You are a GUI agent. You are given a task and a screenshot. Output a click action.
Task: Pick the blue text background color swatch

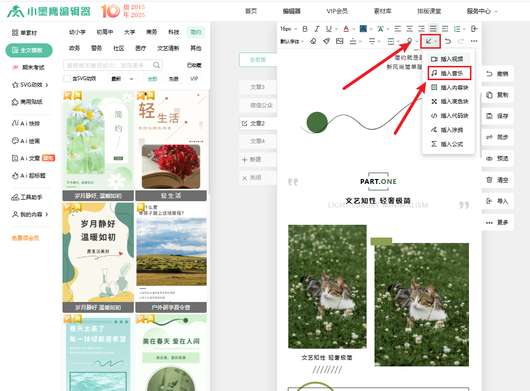[x=363, y=29]
